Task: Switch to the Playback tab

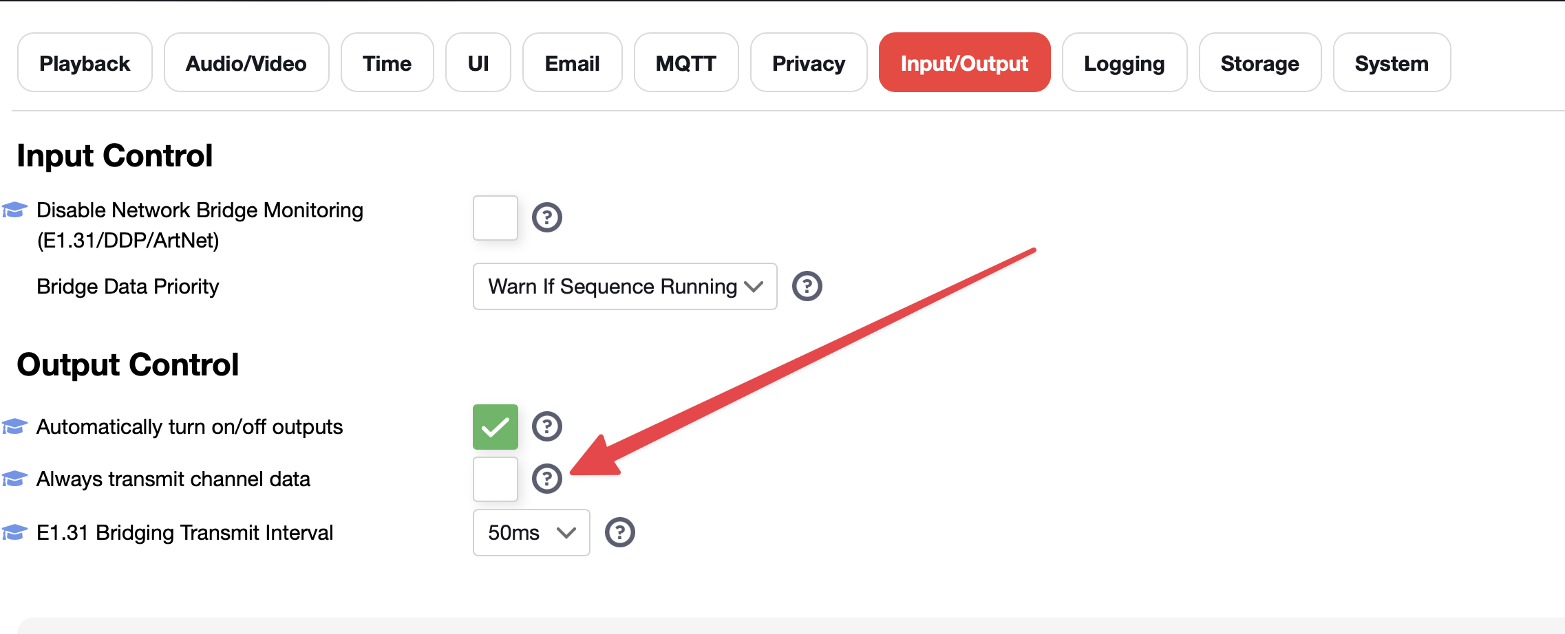Action: pos(85,63)
